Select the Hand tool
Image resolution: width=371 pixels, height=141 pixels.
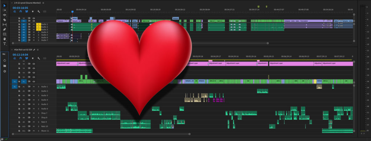point(4,39)
